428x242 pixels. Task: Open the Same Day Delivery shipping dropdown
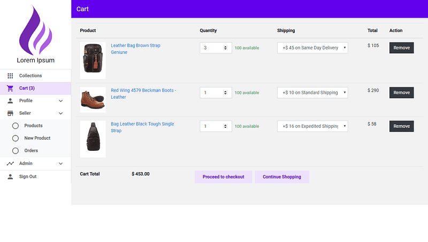pyautogui.click(x=312, y=48)
